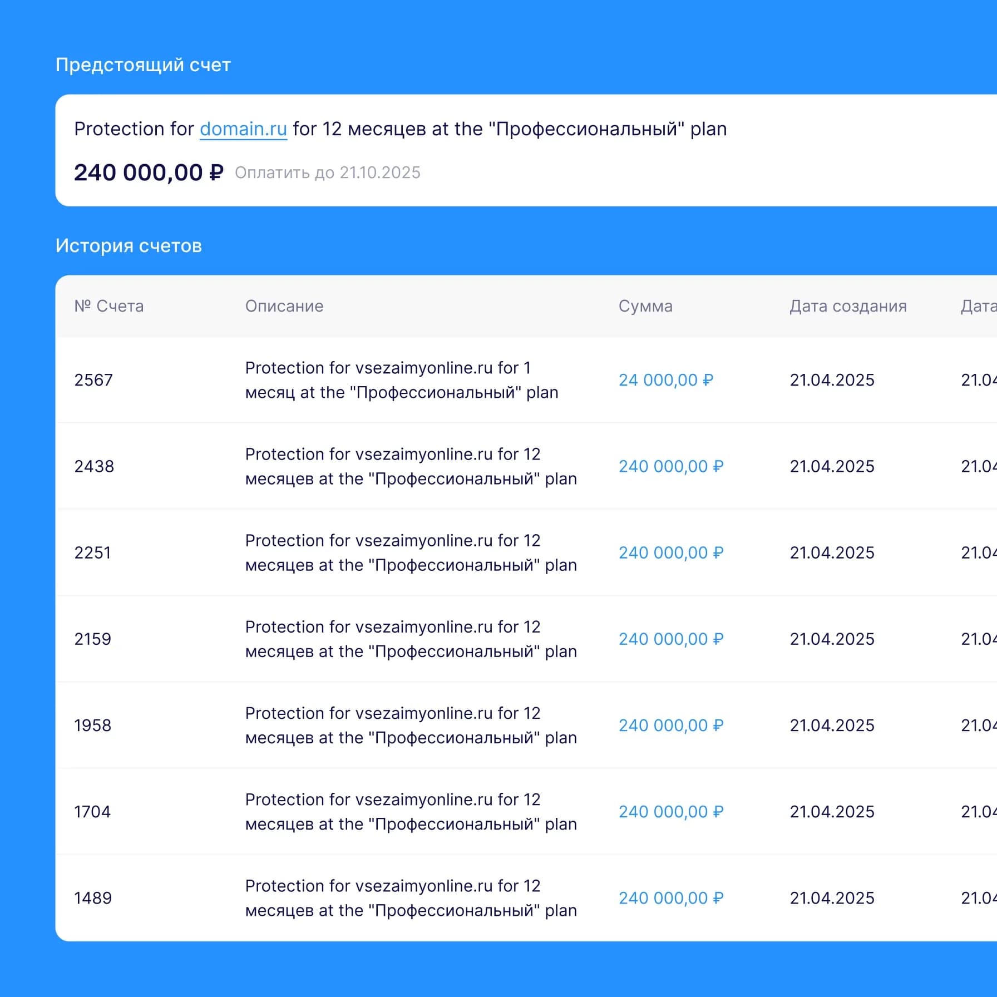The width and height of the screenshot is (997, 997).
Task: Click the "№ Счета" column header
Action: tap(109, 306)
